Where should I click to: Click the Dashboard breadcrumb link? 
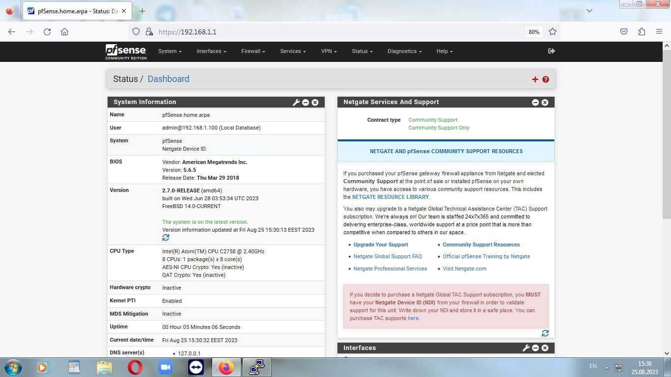coord(168,79)
